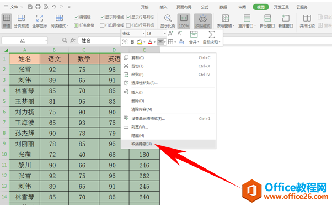
Task: Choose 列宽(W) column width
Action: point(168,127)
